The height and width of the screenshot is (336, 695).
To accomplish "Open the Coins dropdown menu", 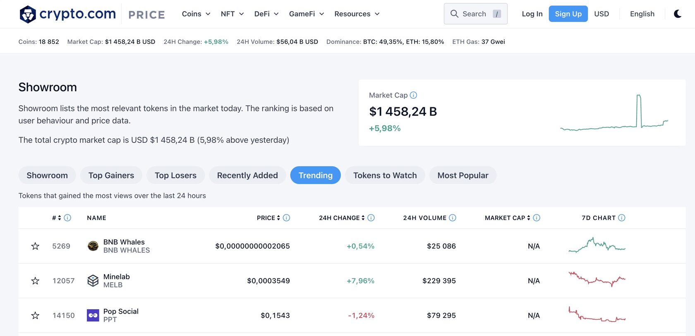I will tap(196, 14).
